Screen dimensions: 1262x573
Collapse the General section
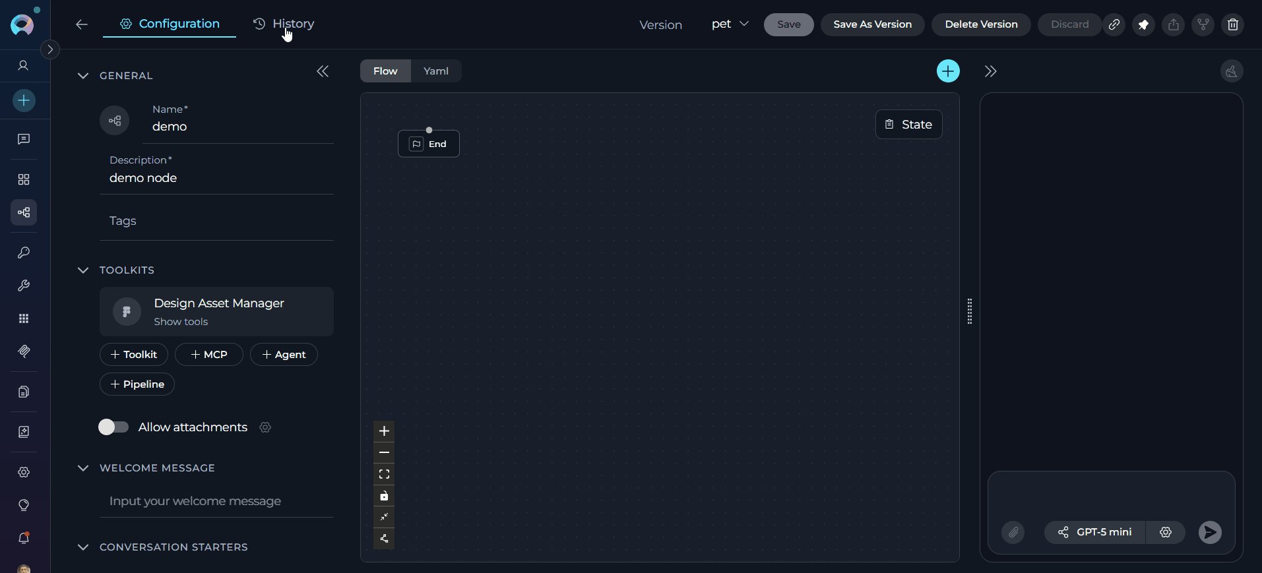click(83, 76)
